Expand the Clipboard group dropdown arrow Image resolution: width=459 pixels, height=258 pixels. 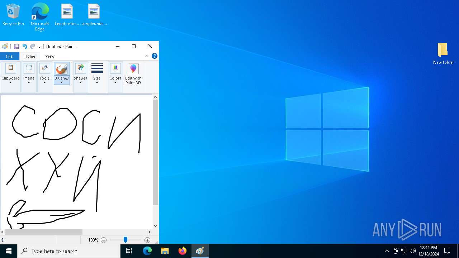(x=10, y=83)
